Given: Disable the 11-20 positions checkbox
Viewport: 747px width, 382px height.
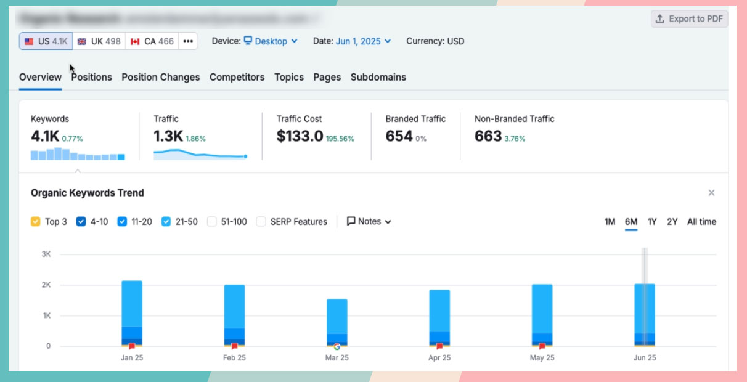Looking at the screenshot, I should tap(122, 222).
